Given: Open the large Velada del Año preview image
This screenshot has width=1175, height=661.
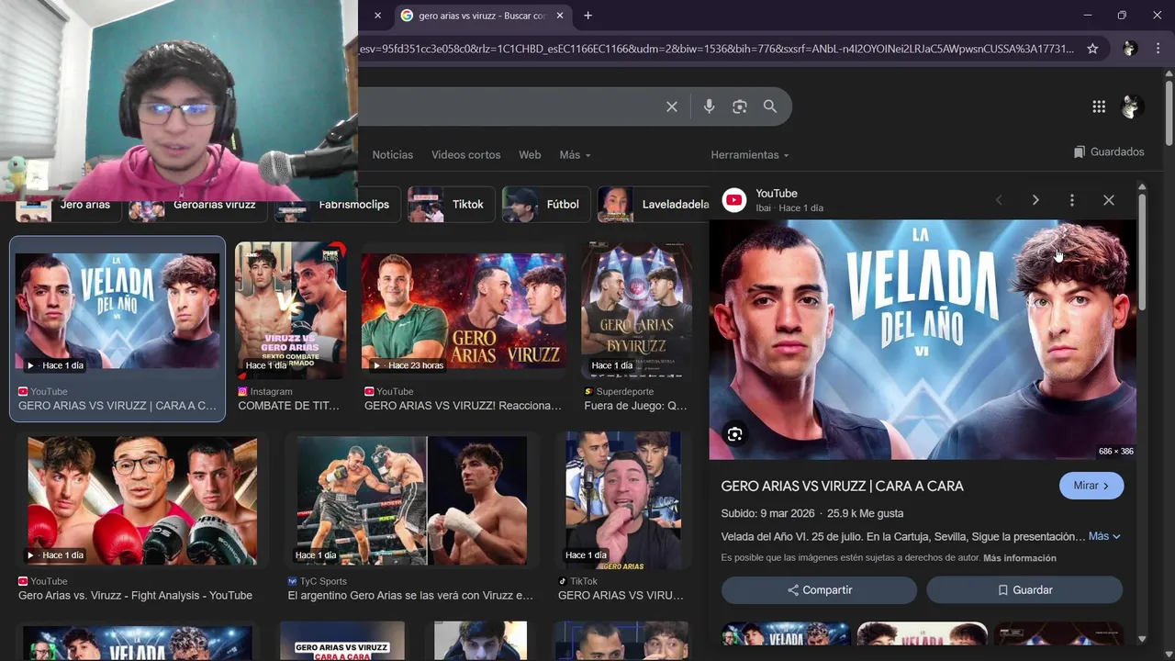Looking at the screenshot, I should tap(923, 339).
